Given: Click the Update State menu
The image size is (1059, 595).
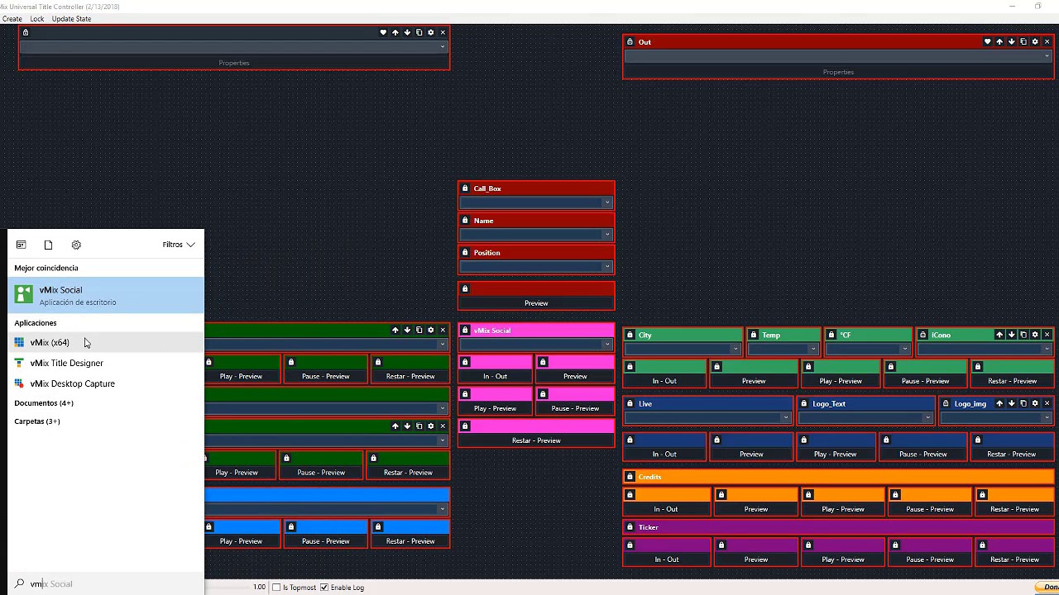Looking at the screenshot, I should pos(71,18).
